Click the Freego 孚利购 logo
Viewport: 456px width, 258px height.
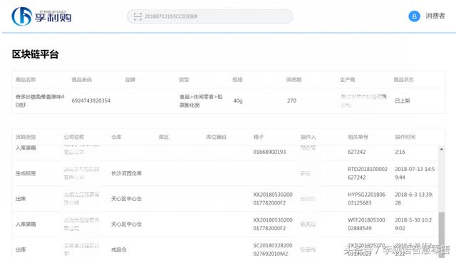(41, 16)
